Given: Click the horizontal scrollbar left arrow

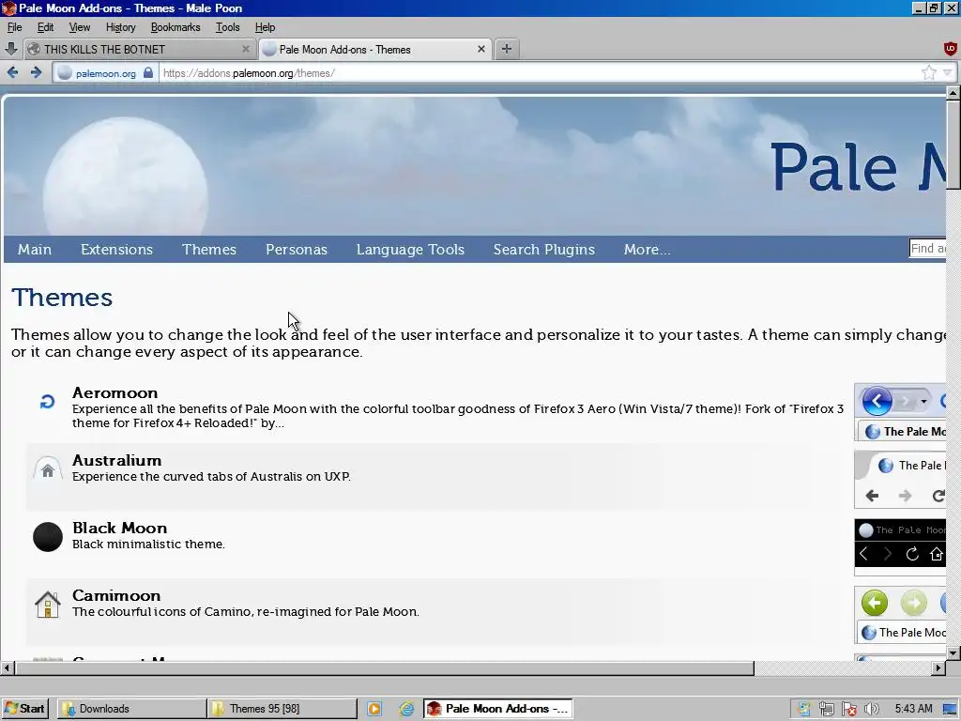Looking at the screenshot, I should click(x=8, y=667).
